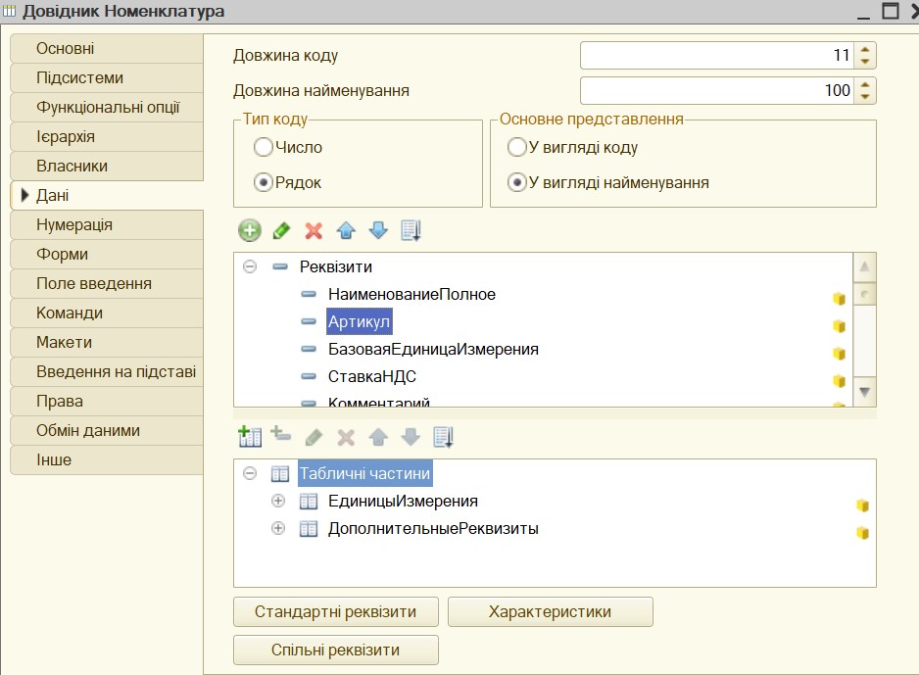
Task: Open Спільні реквізити
Action: click(336, 650)
